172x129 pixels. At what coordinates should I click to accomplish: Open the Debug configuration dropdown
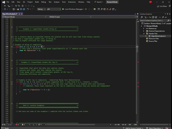coord(41,9)
